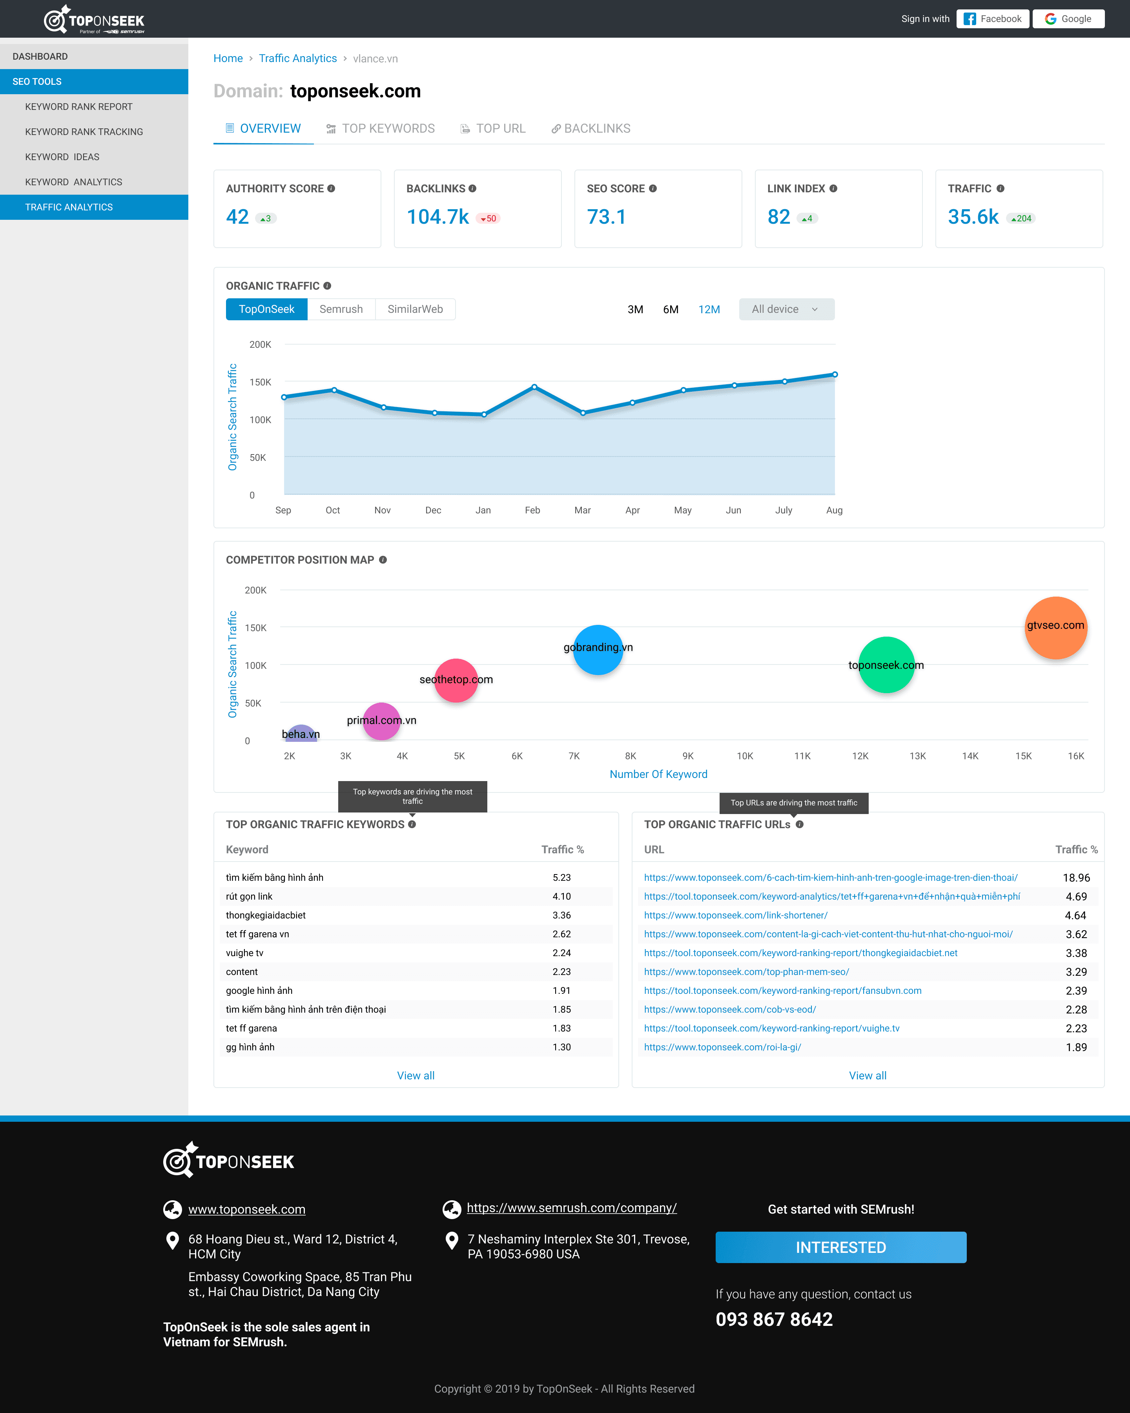Click Authority Score info icon

(332, 189)
